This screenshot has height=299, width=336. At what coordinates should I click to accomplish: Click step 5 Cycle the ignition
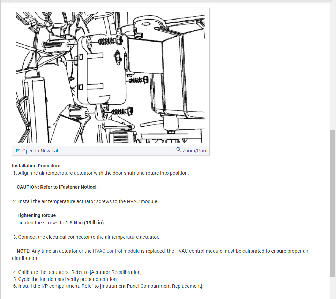[65, 279]
